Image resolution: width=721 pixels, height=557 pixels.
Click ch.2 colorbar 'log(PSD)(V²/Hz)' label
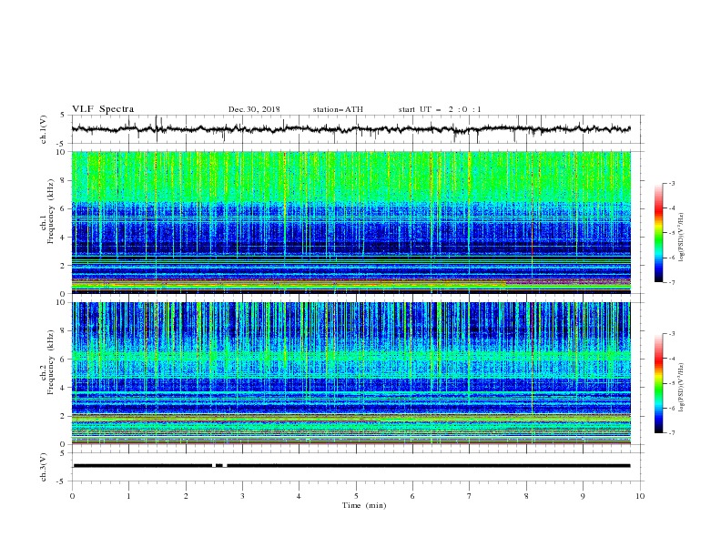(681, 388)
